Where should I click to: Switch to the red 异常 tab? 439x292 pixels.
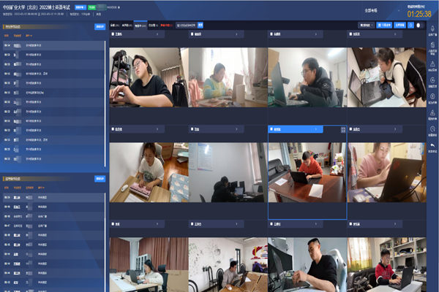(x=167, y=24)
